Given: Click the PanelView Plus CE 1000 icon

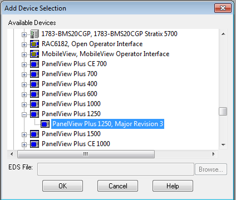Looking at the screenshot, I should pos(35,144).
